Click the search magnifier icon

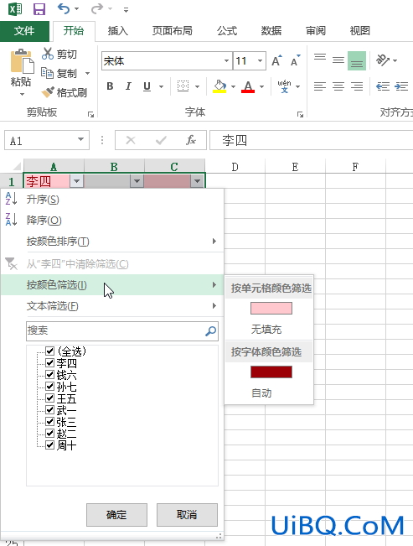point(210,330)
